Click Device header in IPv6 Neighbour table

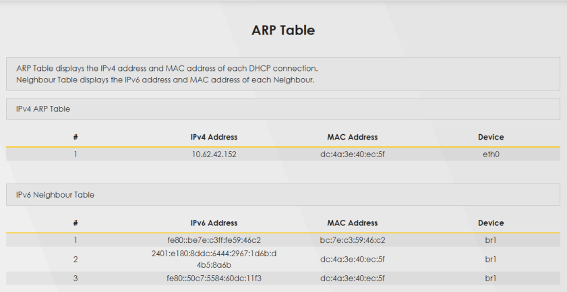click(491, 223)
